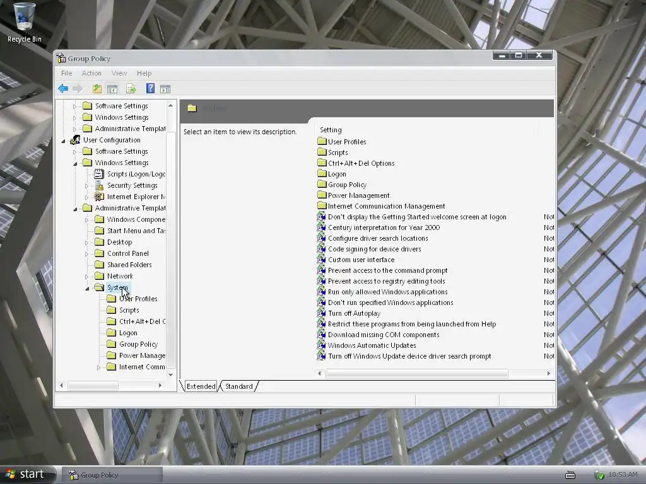This screenshot has width=646, height=484.
Task: Click the settings list scroll right arrow
Action: (548, 373)
